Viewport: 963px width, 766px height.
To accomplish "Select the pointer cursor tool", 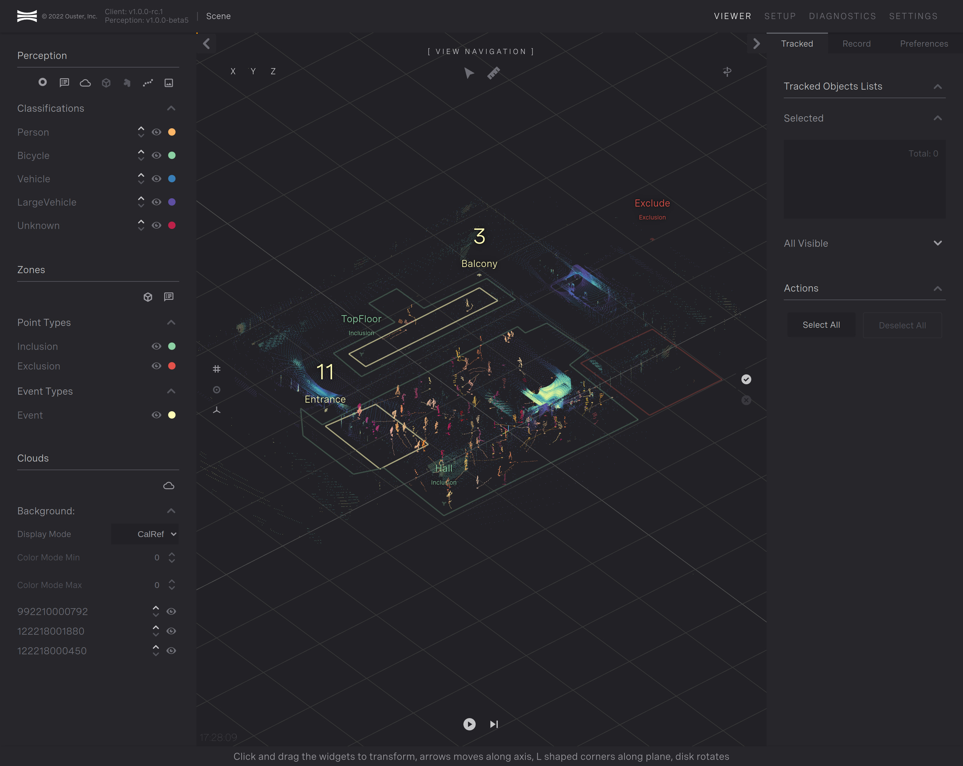I will [469, 73].
